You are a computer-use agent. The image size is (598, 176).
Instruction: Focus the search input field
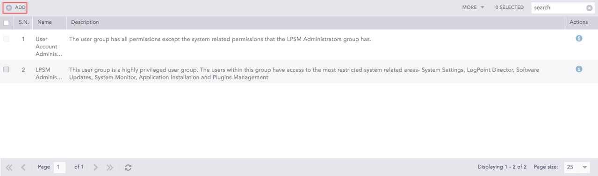pyautogui.click(x=559, y=7)
